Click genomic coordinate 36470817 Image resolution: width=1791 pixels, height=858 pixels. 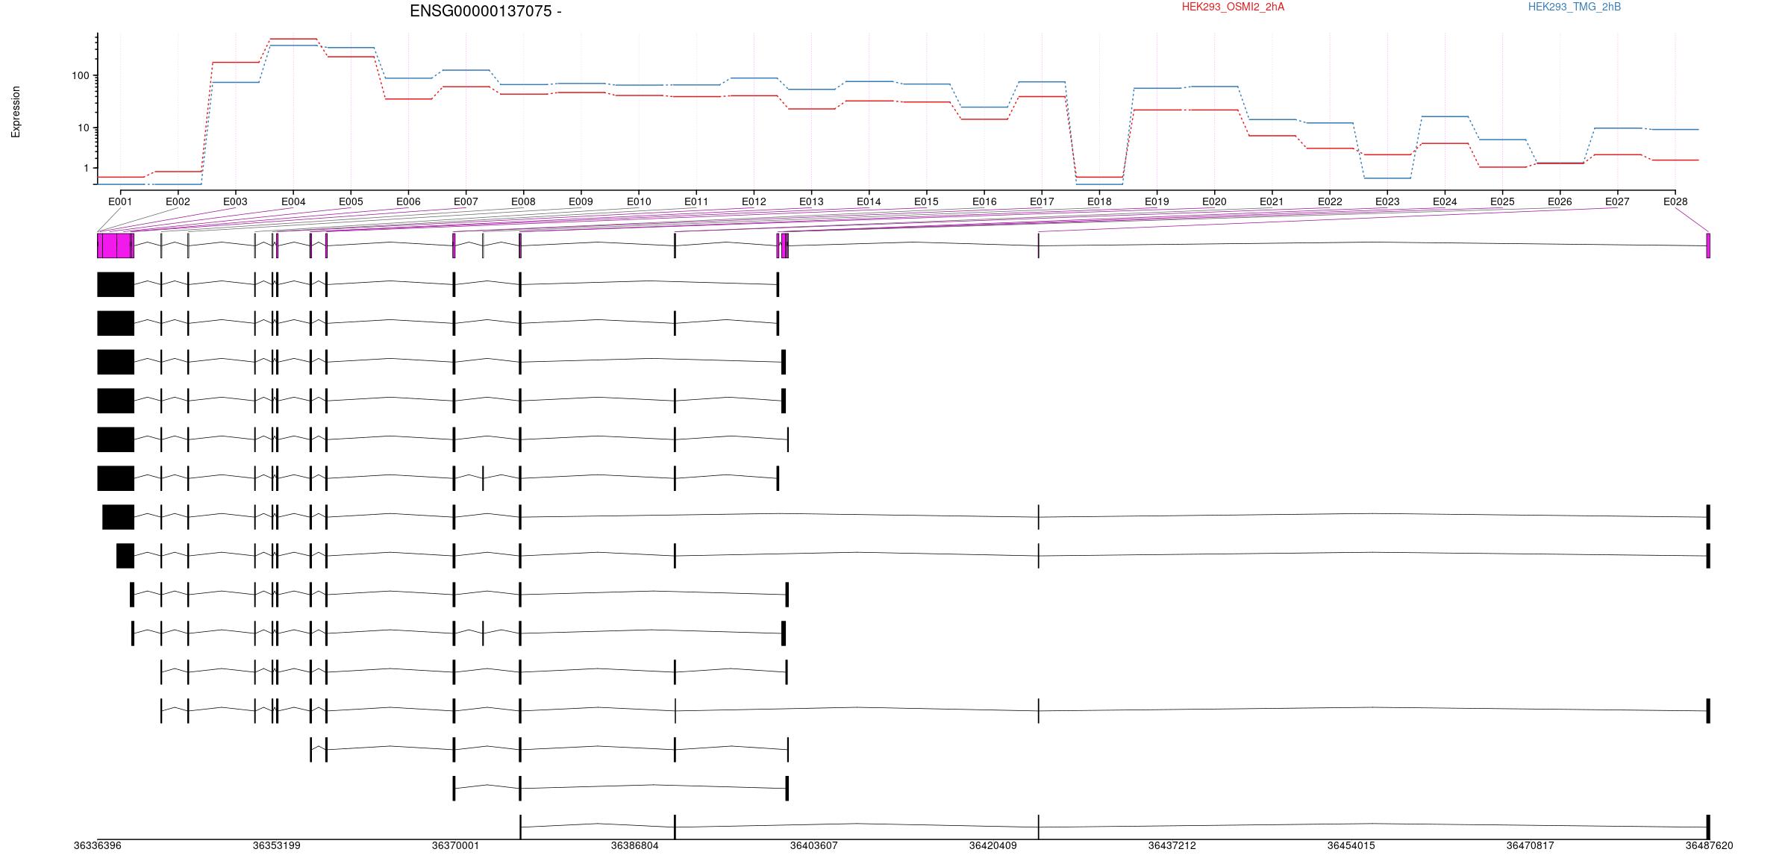click(x=1531, y=845)
